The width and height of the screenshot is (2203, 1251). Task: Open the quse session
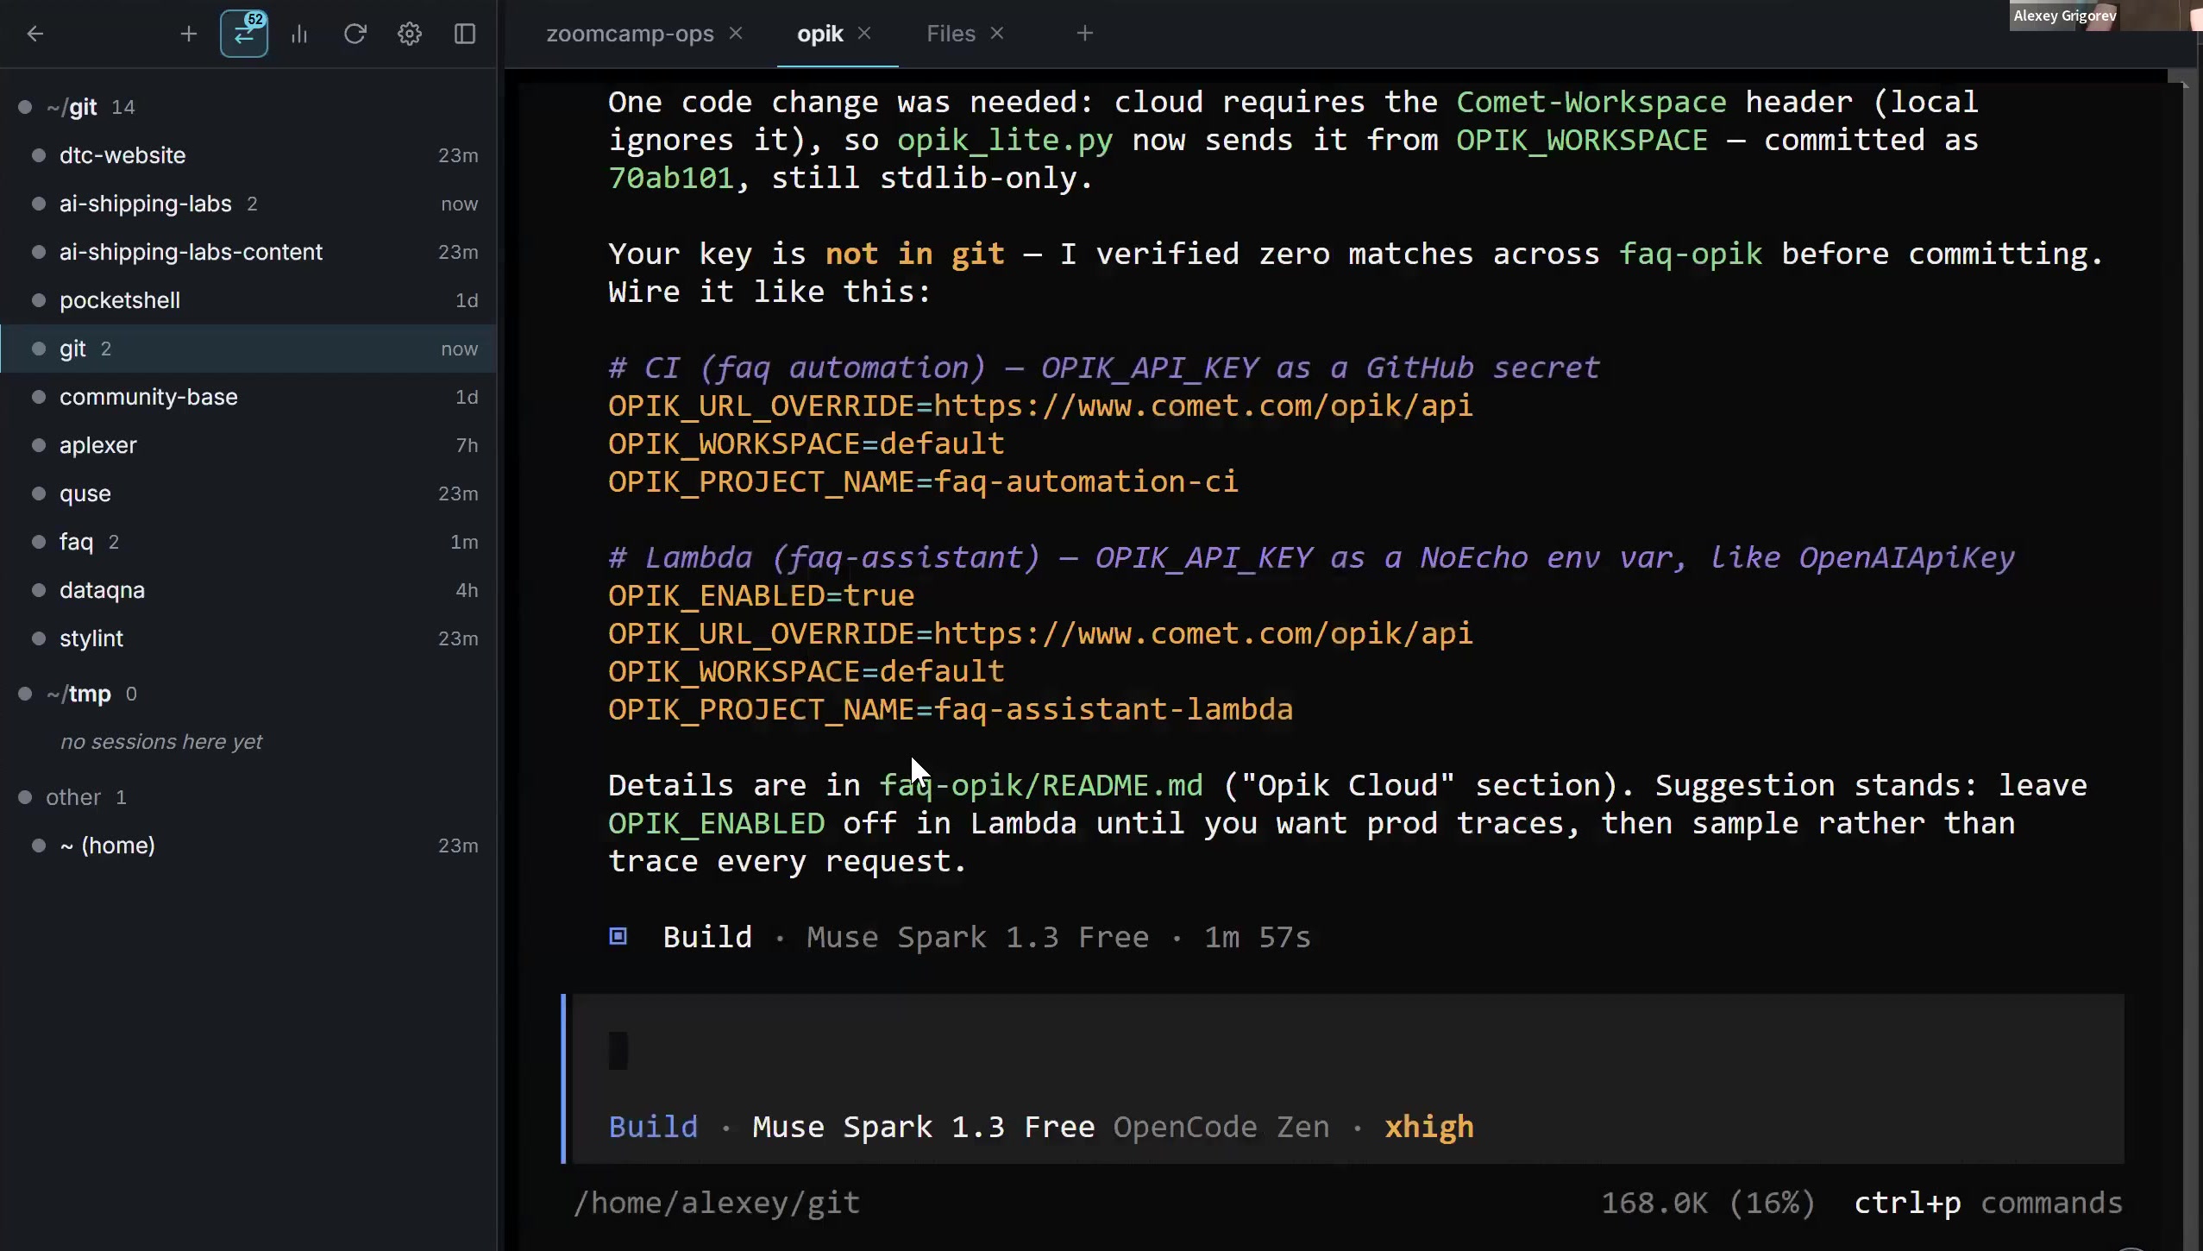click(x=248, y=493)
